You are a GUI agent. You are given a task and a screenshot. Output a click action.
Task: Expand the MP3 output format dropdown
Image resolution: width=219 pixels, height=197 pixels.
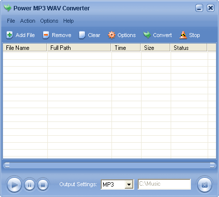129,185
